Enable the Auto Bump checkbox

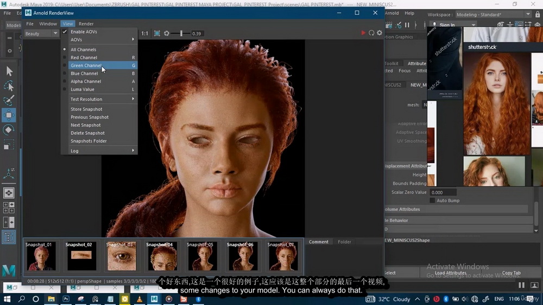[x=432, y=200]
